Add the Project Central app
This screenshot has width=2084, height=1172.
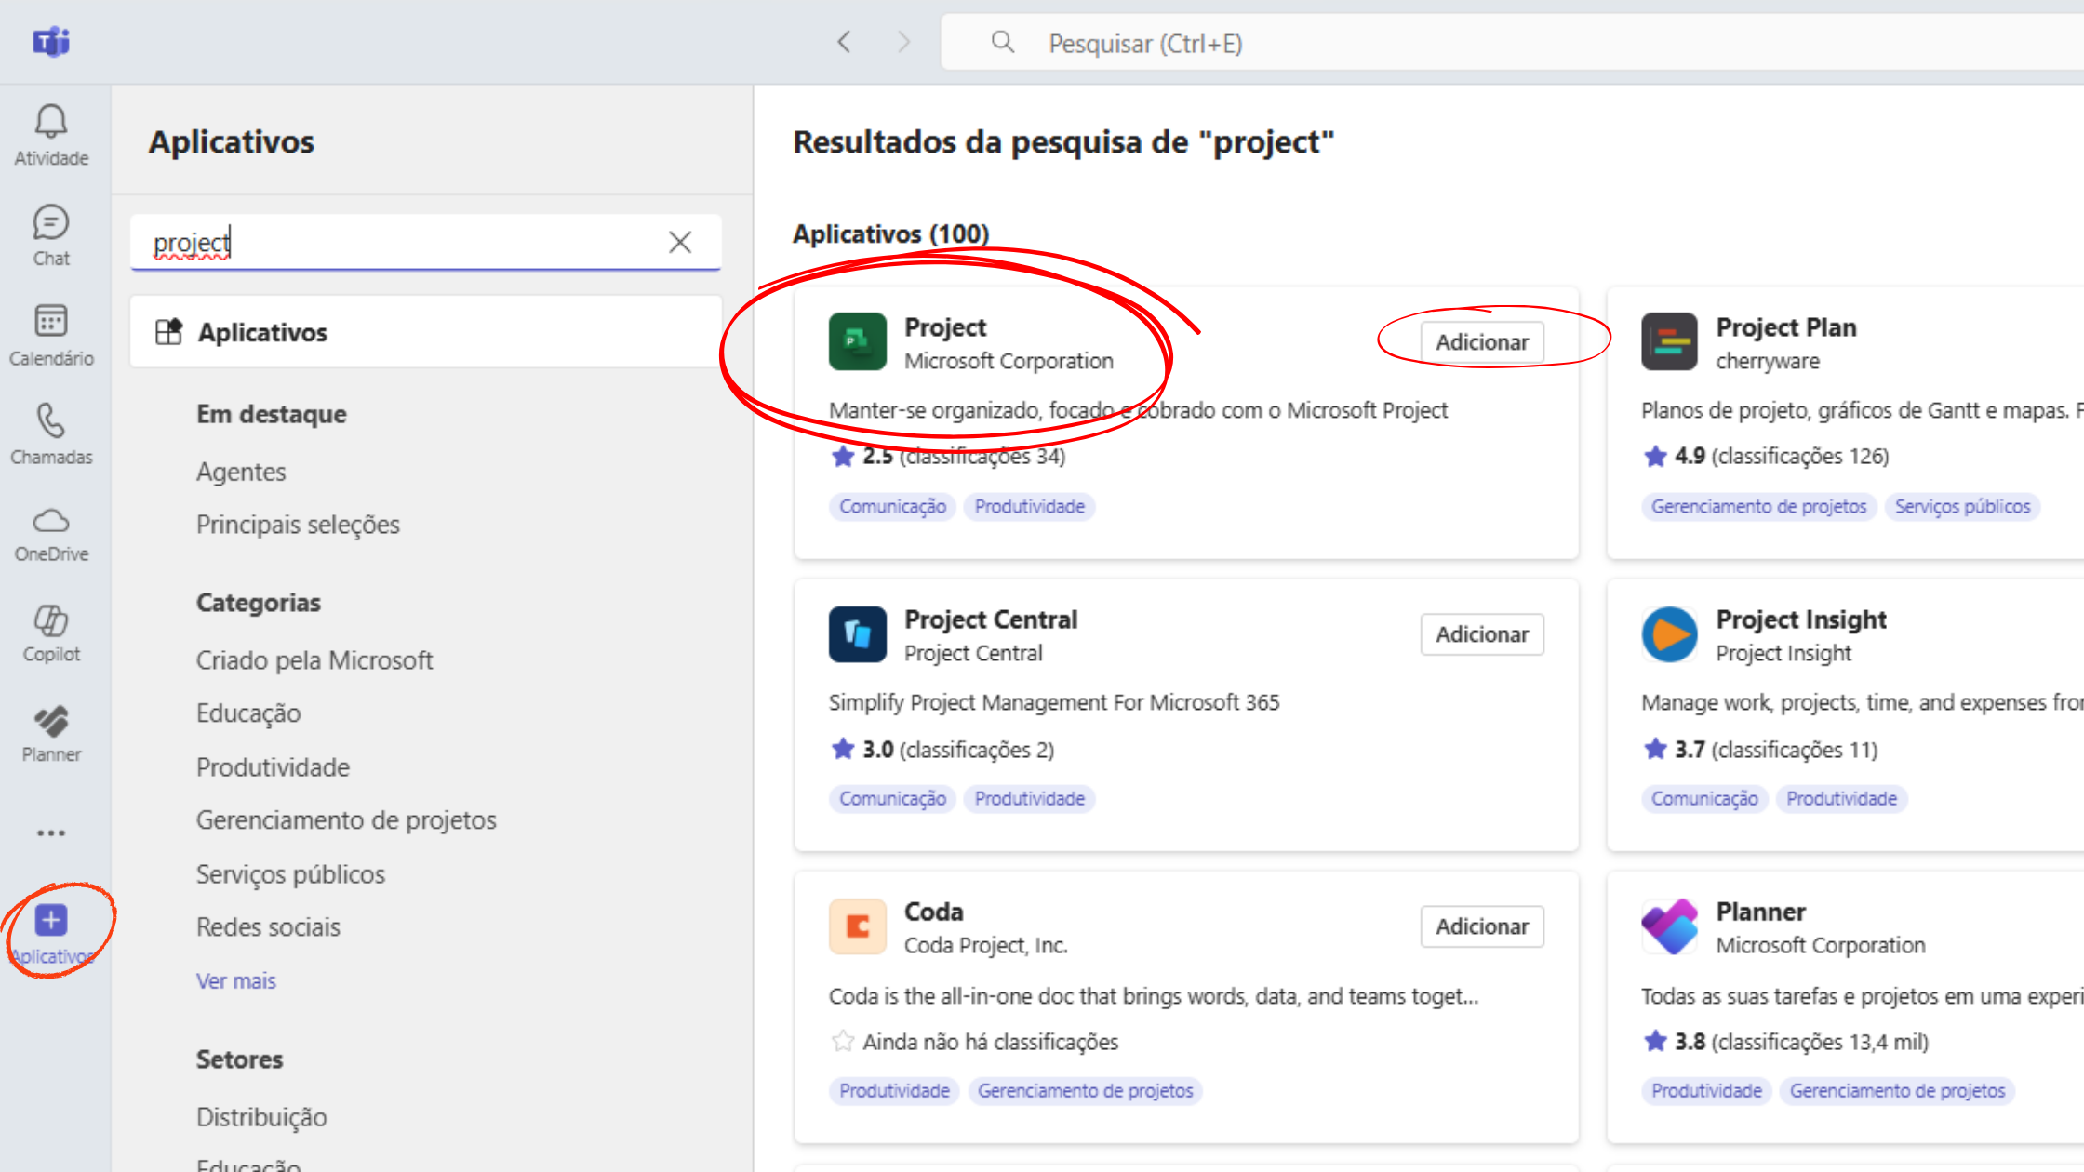(1482, 634)
